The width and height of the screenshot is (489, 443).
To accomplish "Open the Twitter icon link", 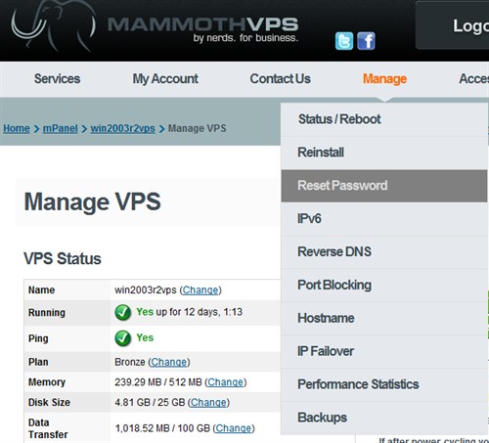I will point(344,41).
